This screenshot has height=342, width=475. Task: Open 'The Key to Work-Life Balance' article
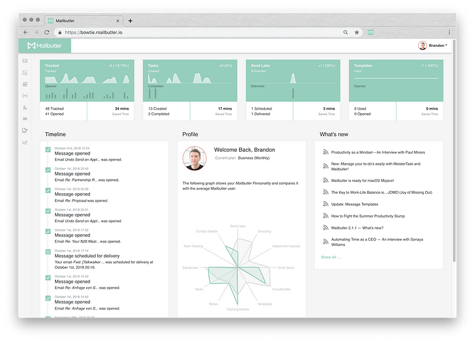(x=381, y=192)
